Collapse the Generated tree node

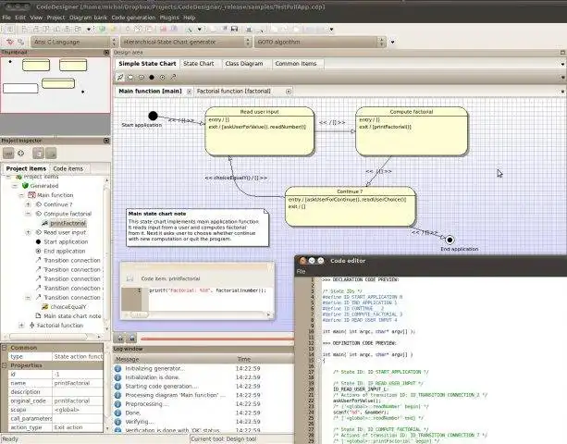click(15, 186)
